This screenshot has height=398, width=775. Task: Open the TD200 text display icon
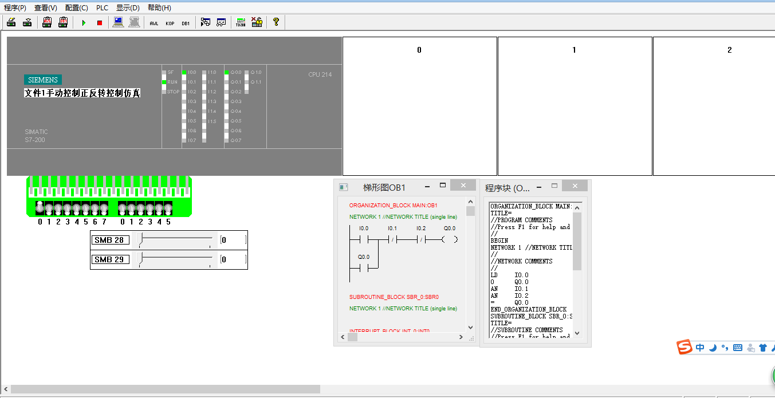pos(241,22)
